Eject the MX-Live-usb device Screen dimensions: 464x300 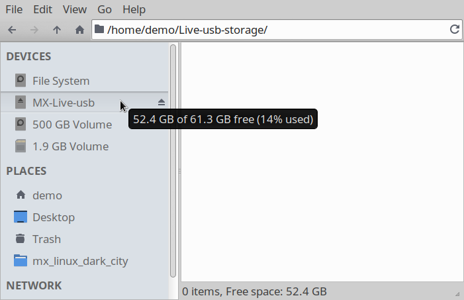162,103
